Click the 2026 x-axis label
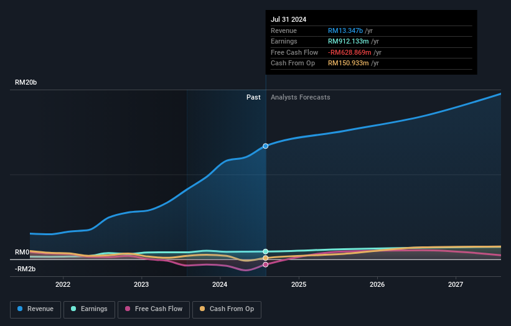Screen dimensions: 511x326 [x=377, y=284]
